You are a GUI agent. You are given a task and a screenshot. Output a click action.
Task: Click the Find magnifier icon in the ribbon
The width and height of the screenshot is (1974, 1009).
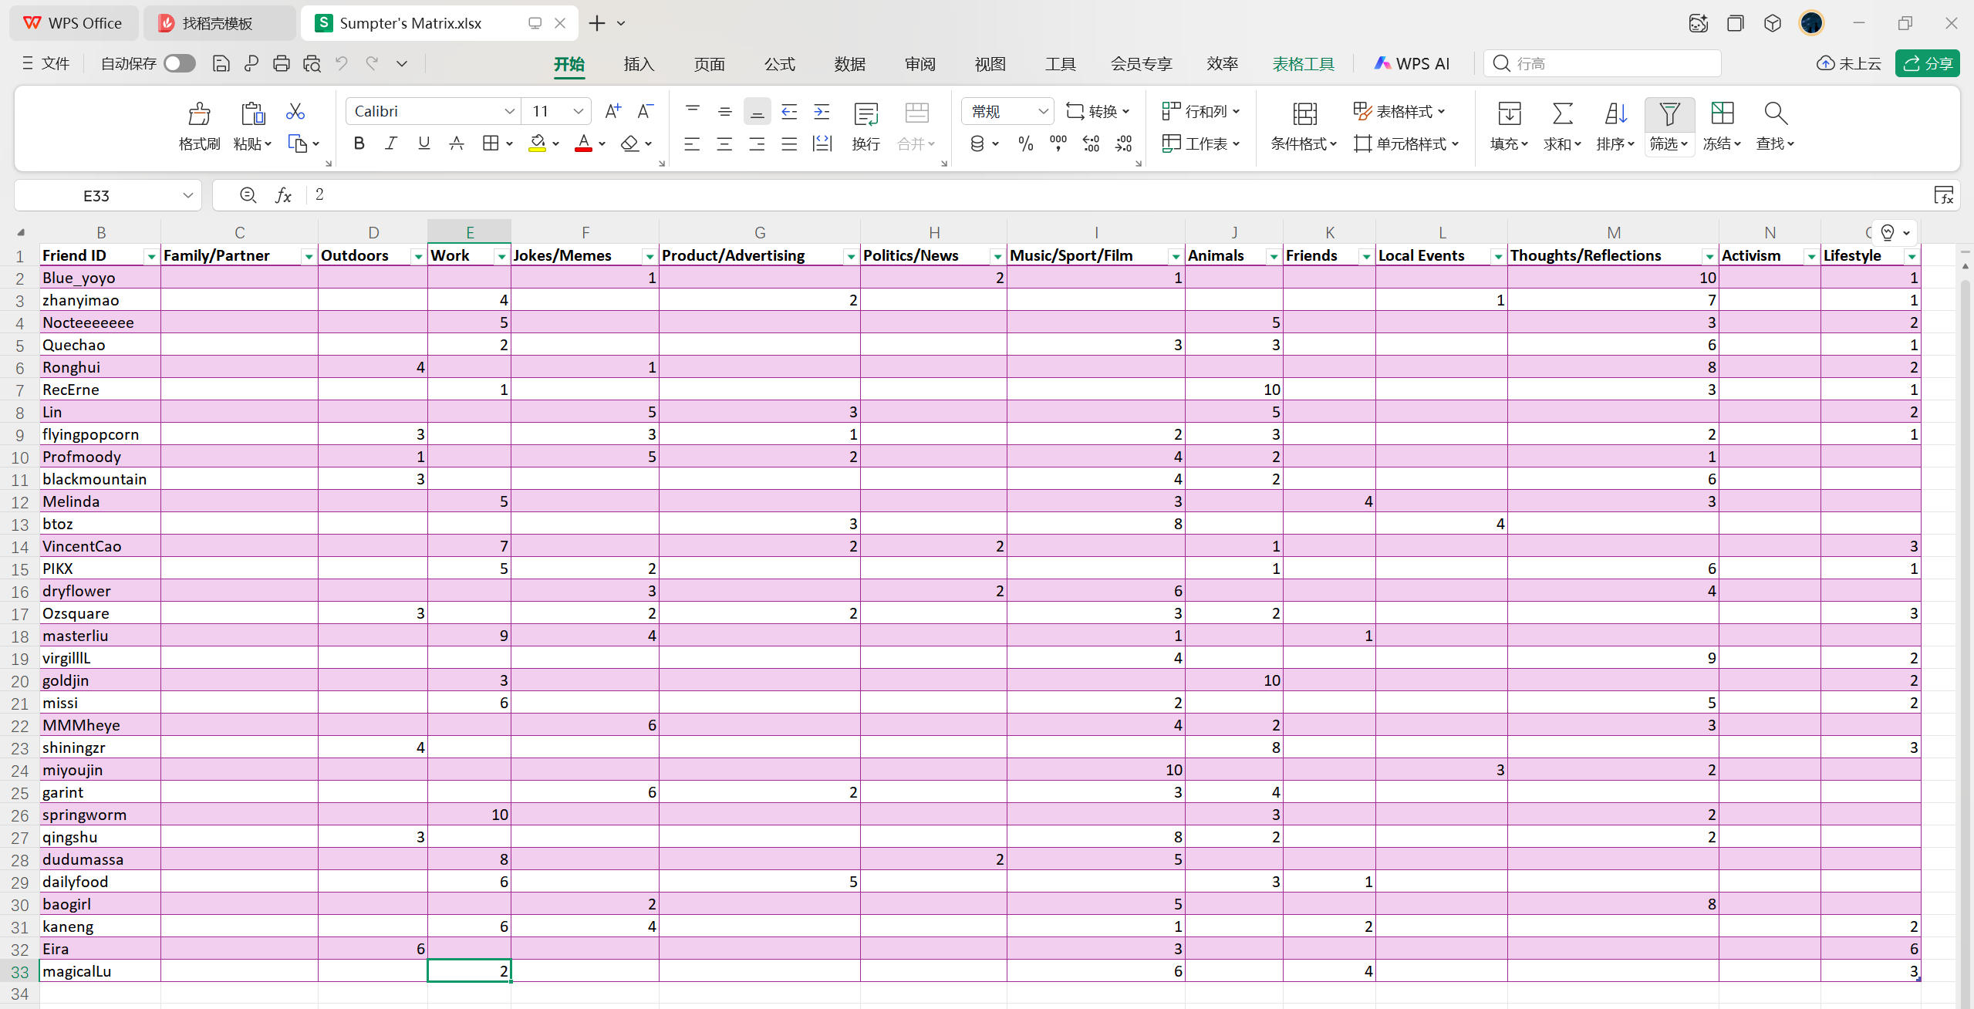[x=1775, y=114]
